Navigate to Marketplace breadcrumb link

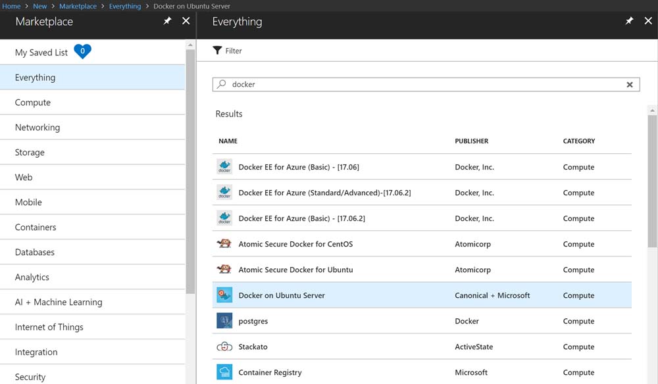pos(78,6)
